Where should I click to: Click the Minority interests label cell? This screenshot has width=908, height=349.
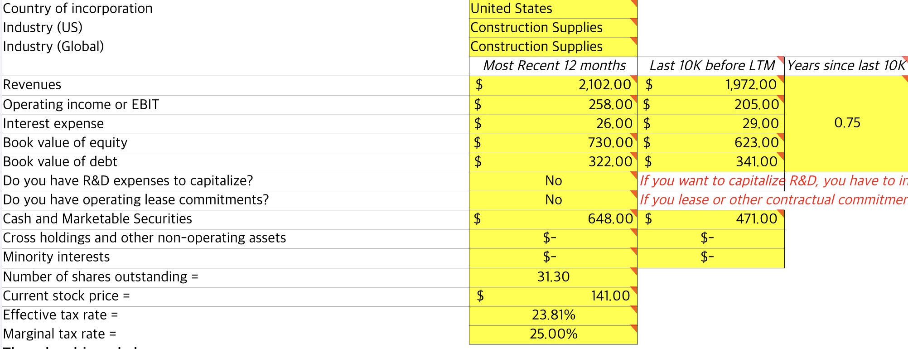pos(236,257)
